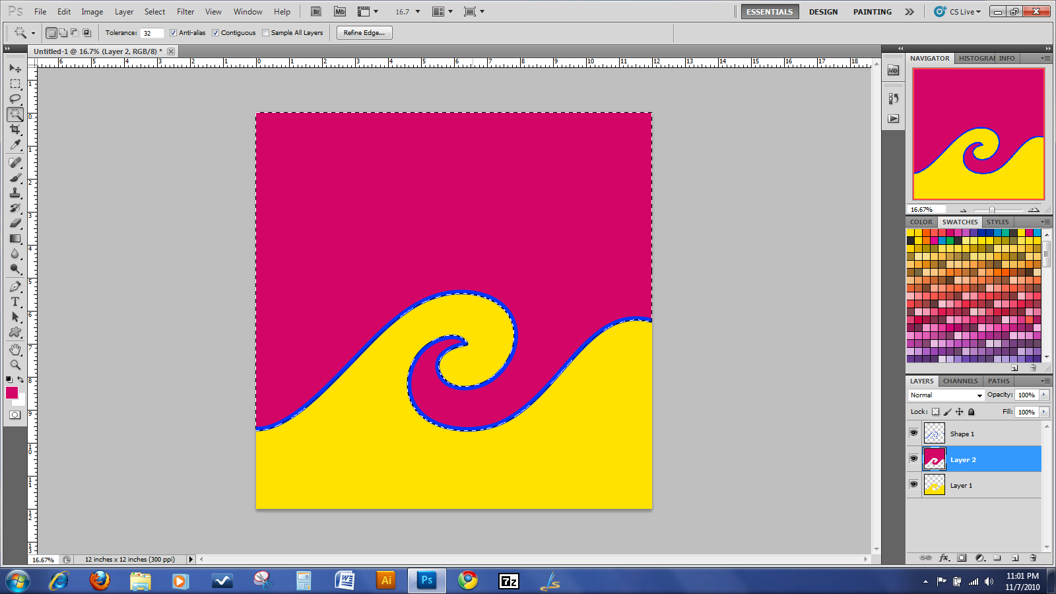
Task: Switch to the Channels tab
Action: (x=960, y=381)
